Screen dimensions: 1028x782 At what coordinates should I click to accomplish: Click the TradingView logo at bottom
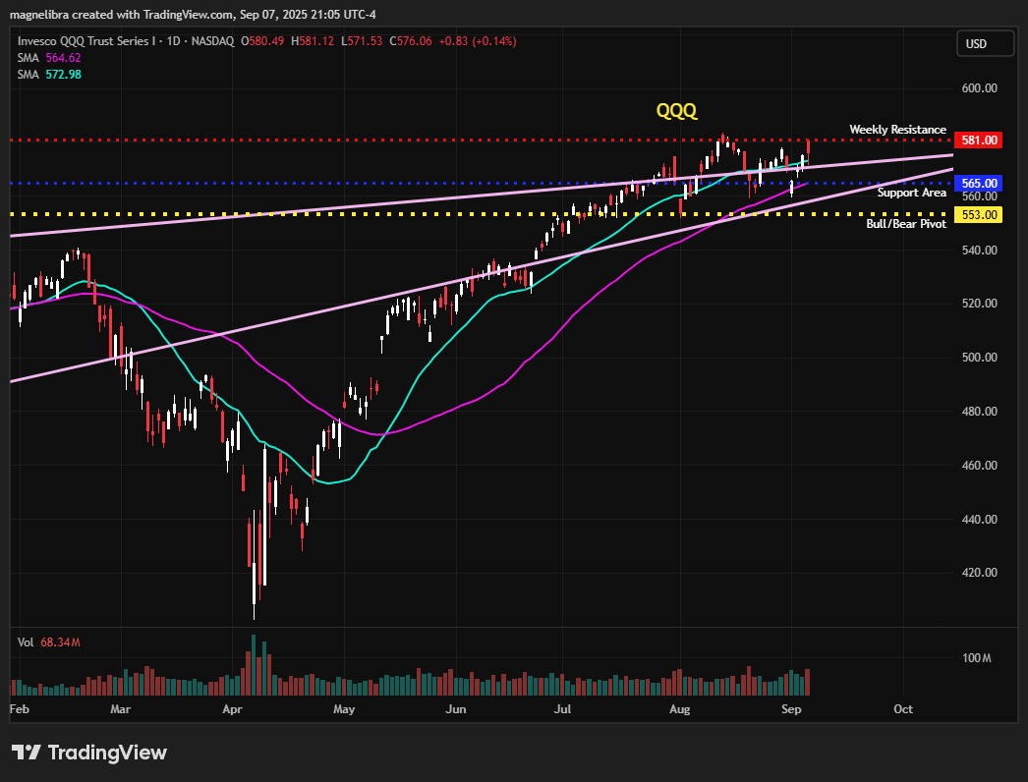pos(89,753)
